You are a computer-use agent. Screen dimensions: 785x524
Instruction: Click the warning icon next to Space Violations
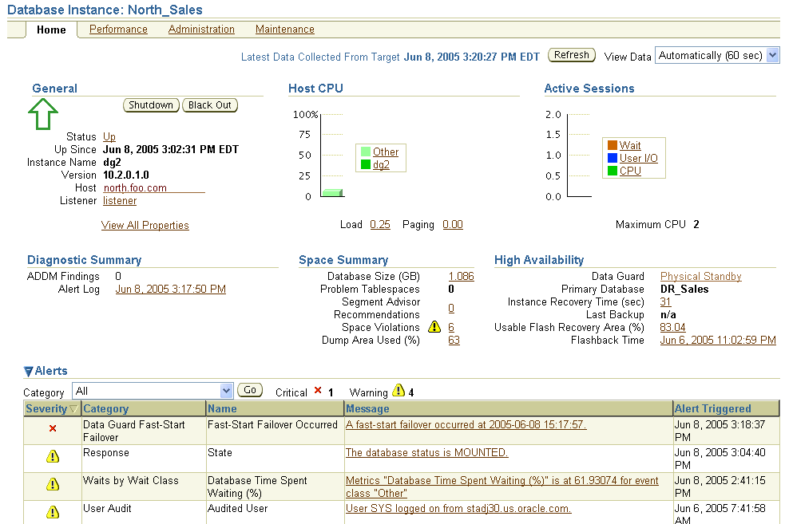[435, 327]
